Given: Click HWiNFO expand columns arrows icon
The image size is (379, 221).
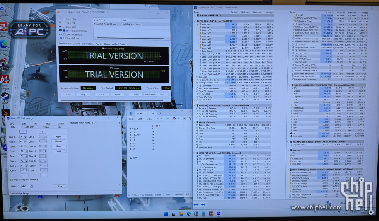Looking at the screenshot, I should click(x=196, y=204).
